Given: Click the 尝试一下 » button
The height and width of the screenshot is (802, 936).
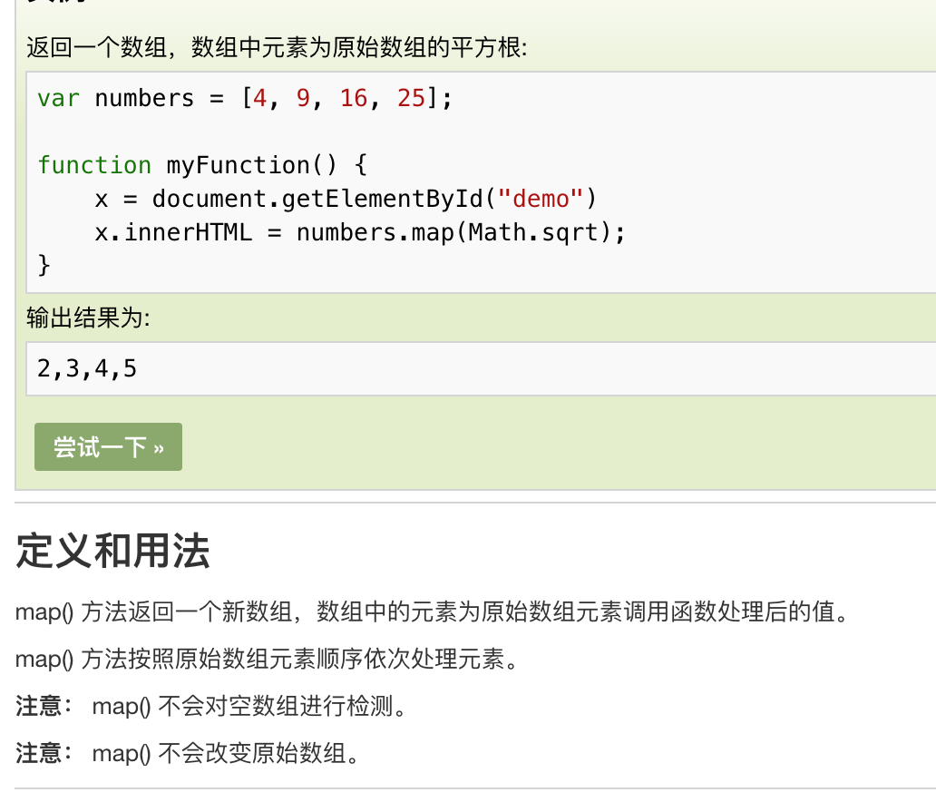Looking at the screenshot, I should (x=108, y=447).
